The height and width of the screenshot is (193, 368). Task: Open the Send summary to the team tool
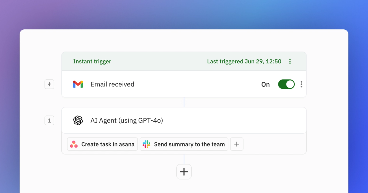[x=184, y=144]
